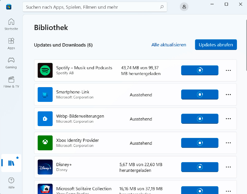Maximize the Microsoft Store window

coord(226,4)
